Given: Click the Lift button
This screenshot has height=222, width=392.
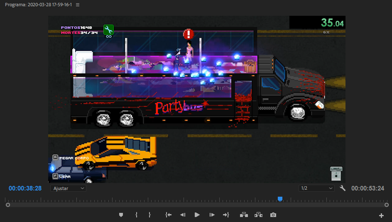Looking at the screenshot, I should 244,215.
